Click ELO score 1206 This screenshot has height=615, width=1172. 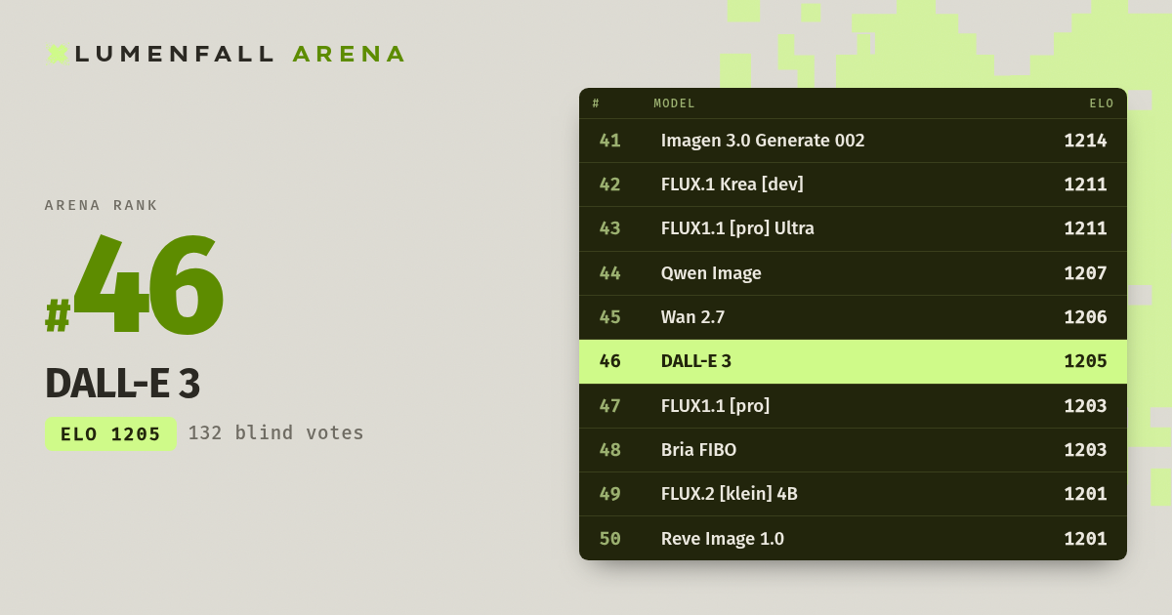pyautogui.click(x=1085, y=317)
